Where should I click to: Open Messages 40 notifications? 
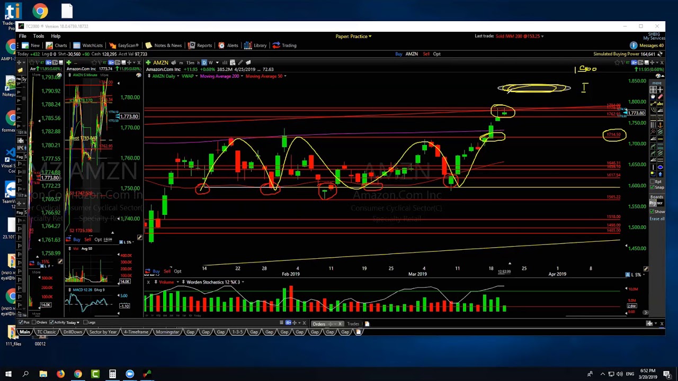[647, 46]
